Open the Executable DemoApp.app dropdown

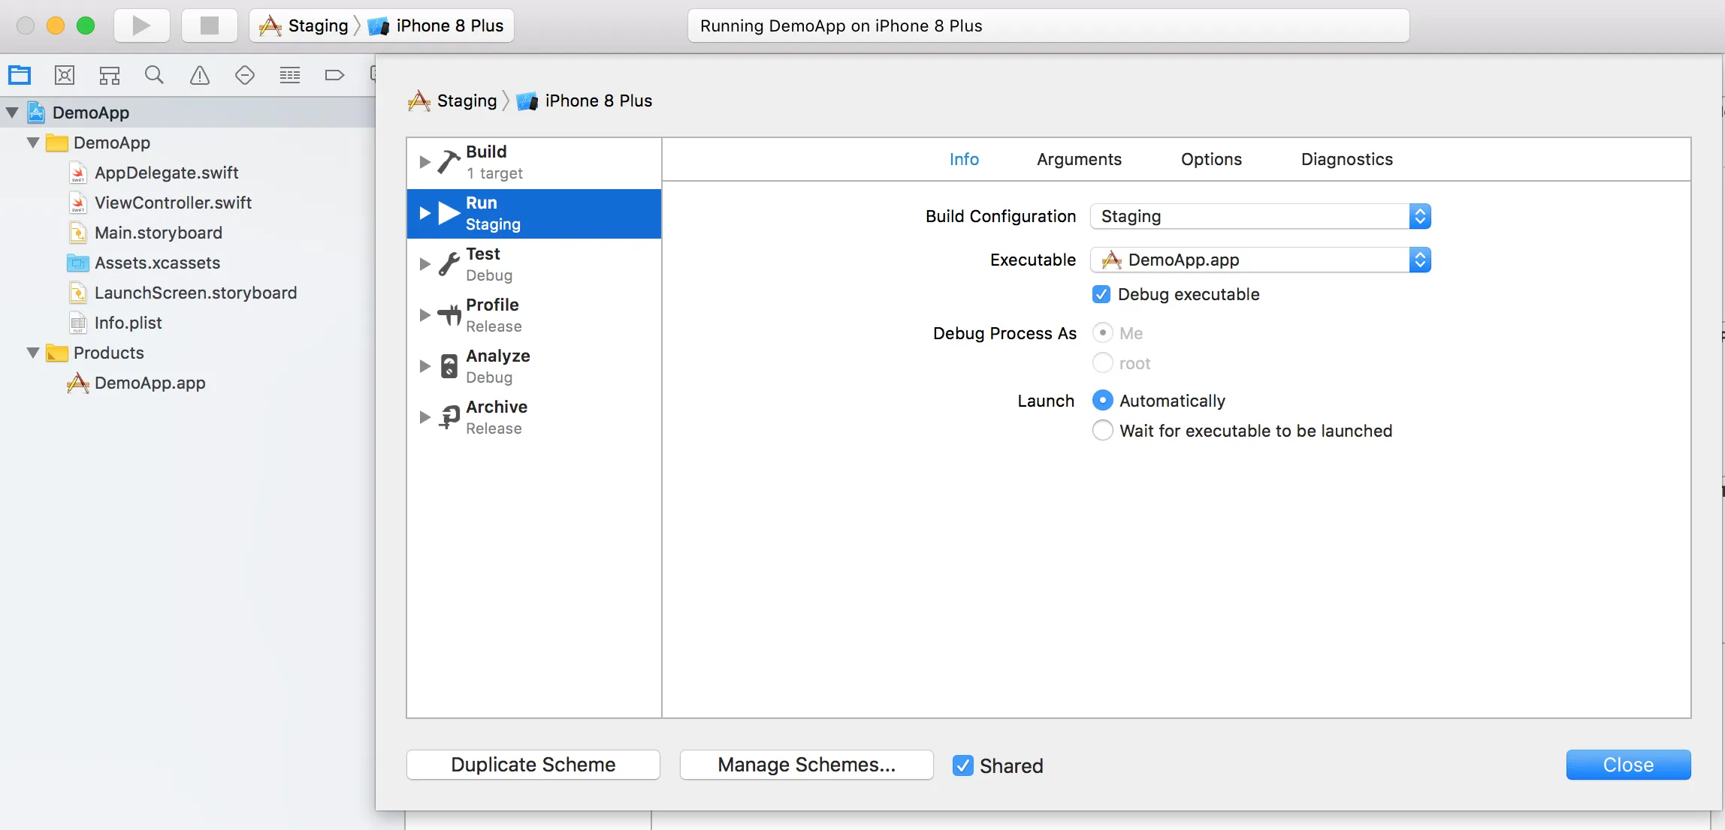1261,260
